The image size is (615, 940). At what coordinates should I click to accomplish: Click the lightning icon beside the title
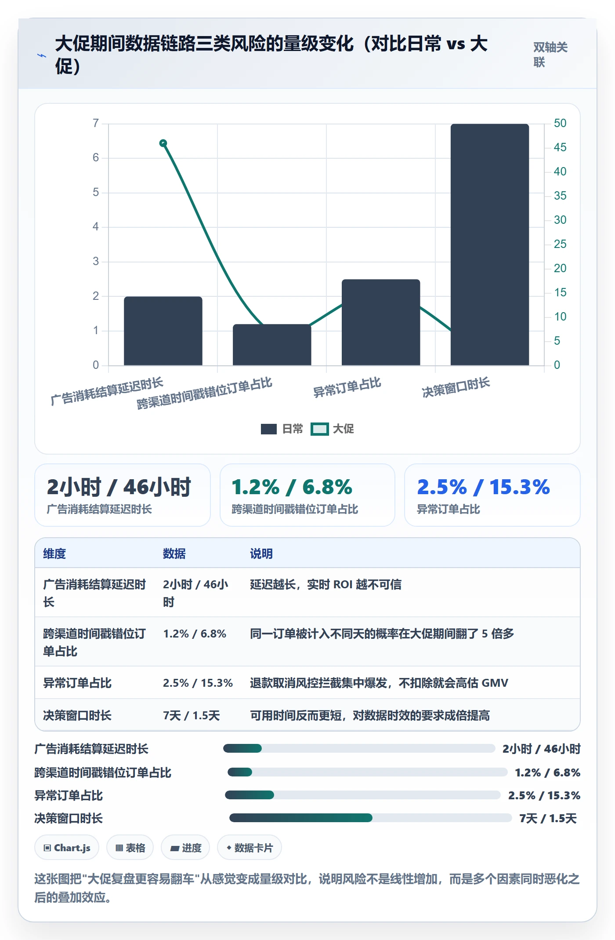pyautogui.click(x=42, y=56)
